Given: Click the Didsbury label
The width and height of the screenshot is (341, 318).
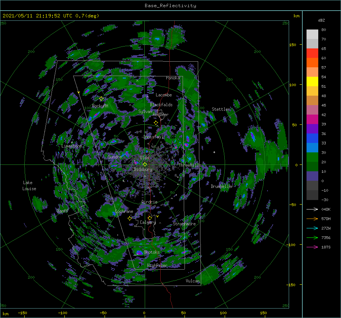Looking at the screenshot, I should point(143,169).
